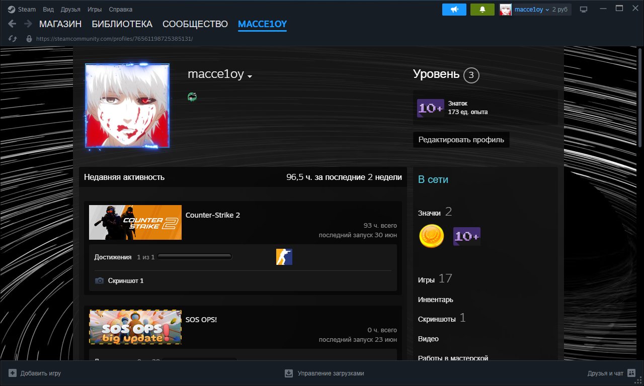Image resolution: width=644 pixels, height=386 pixels.
Task: Open the Игры 17 games link
Action: pos(435,278)
